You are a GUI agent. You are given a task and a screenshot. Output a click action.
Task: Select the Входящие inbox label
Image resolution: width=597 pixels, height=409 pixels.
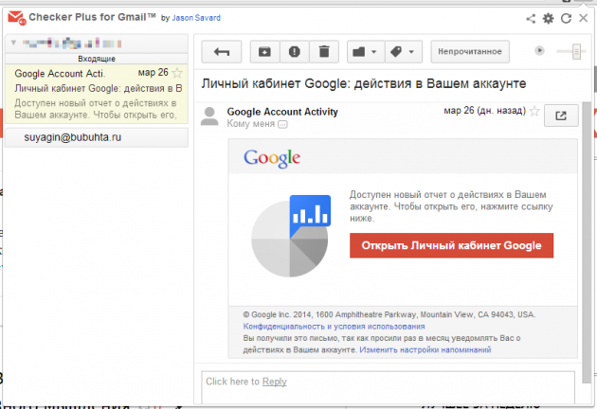97,59
